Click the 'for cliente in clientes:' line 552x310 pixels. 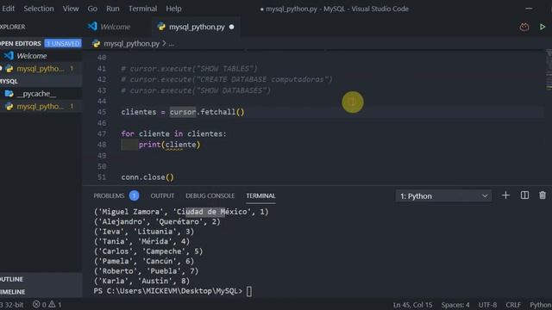pyautogui.click(x=174, y=134)
